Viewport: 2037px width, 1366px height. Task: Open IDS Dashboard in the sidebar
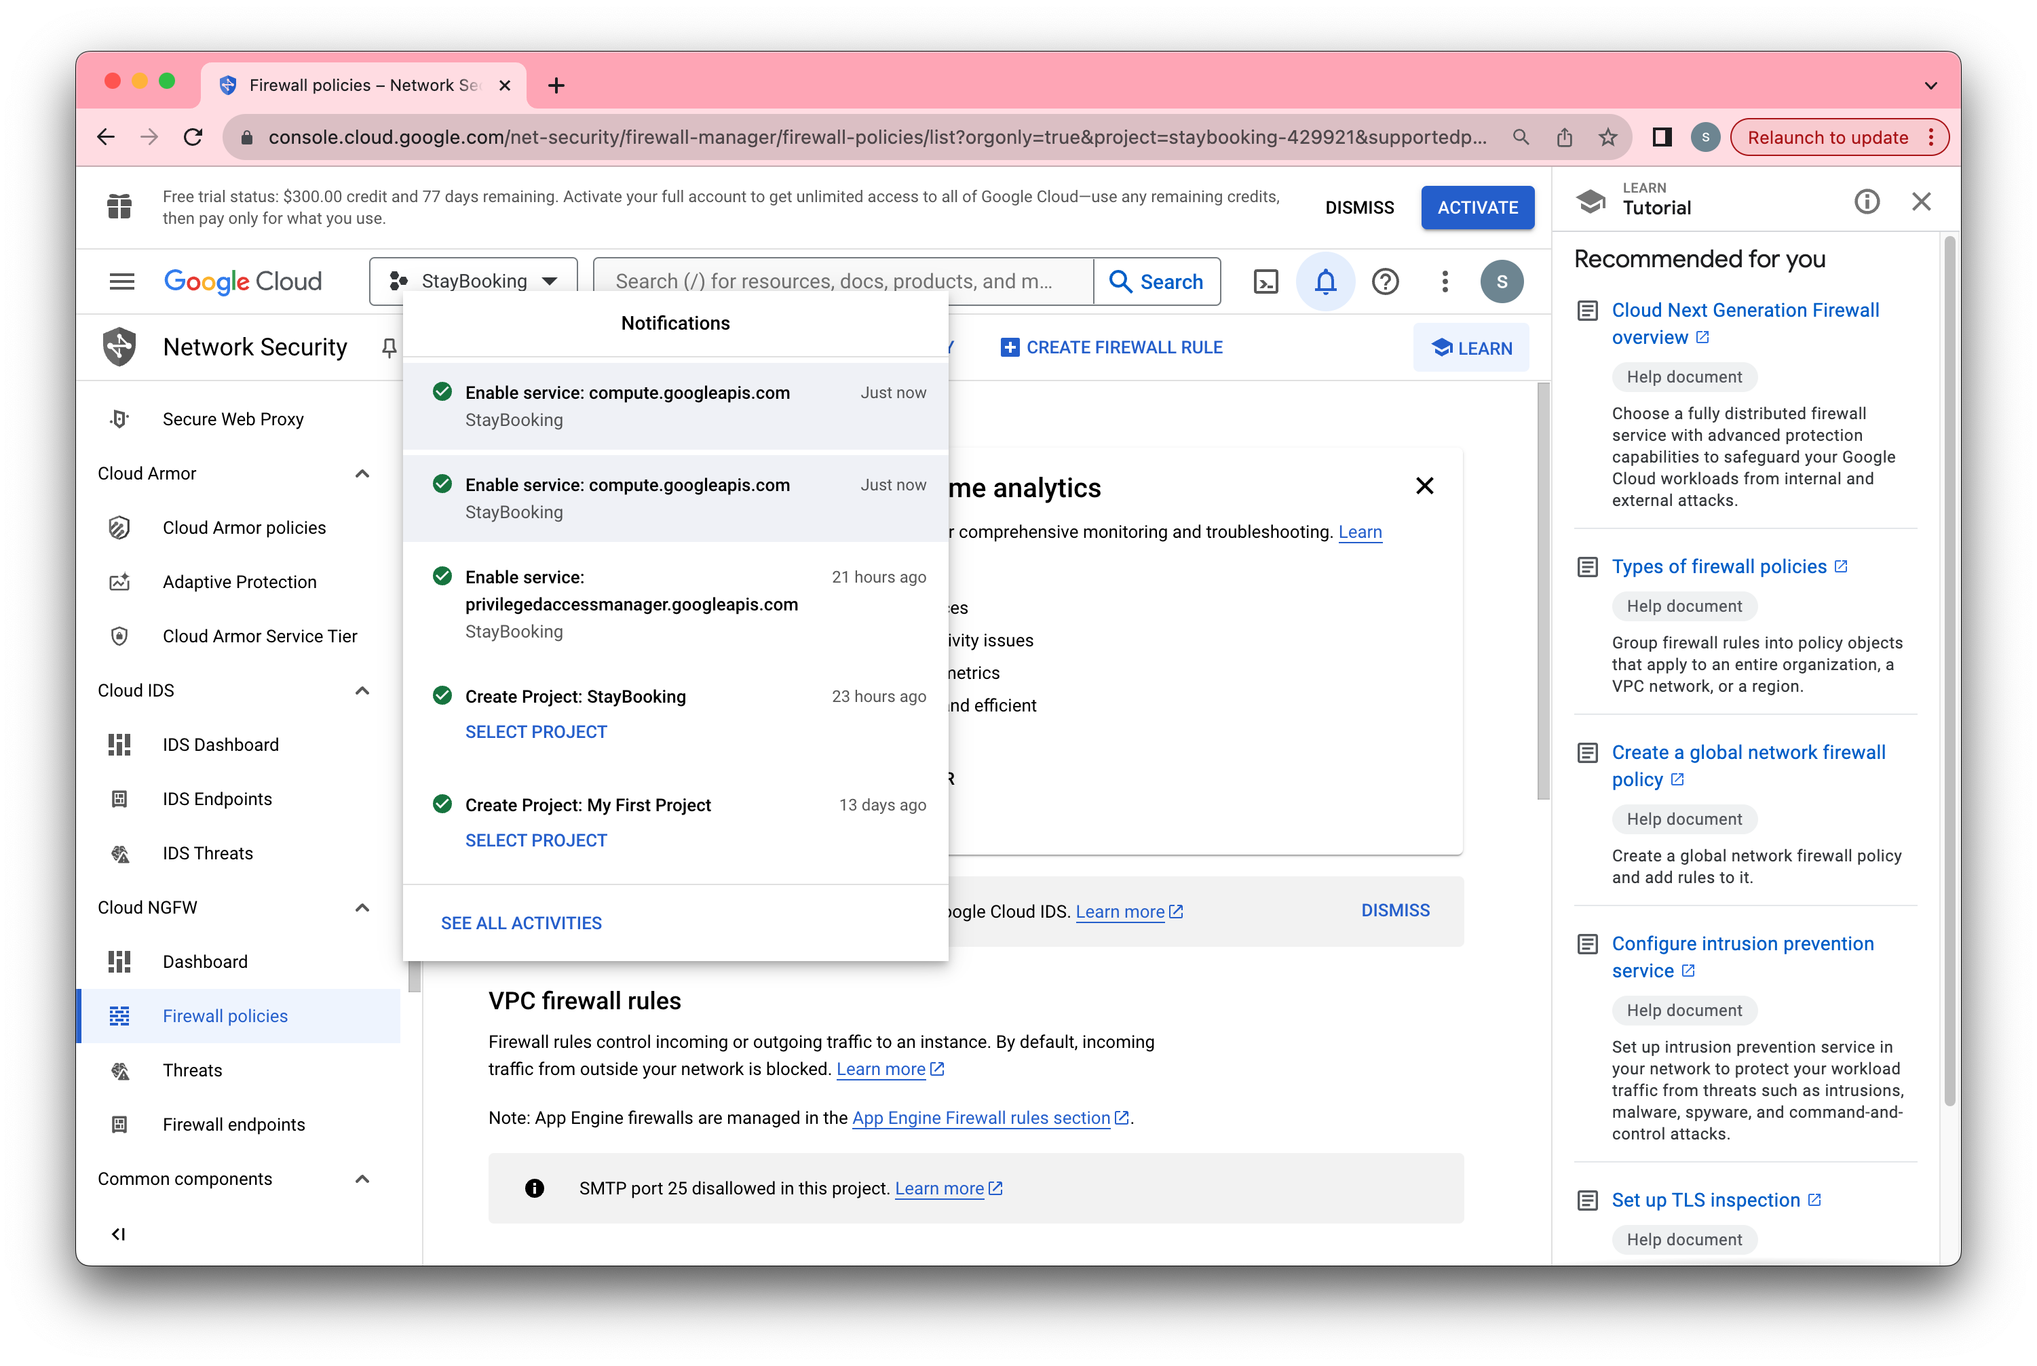click(x=221, y=745)
